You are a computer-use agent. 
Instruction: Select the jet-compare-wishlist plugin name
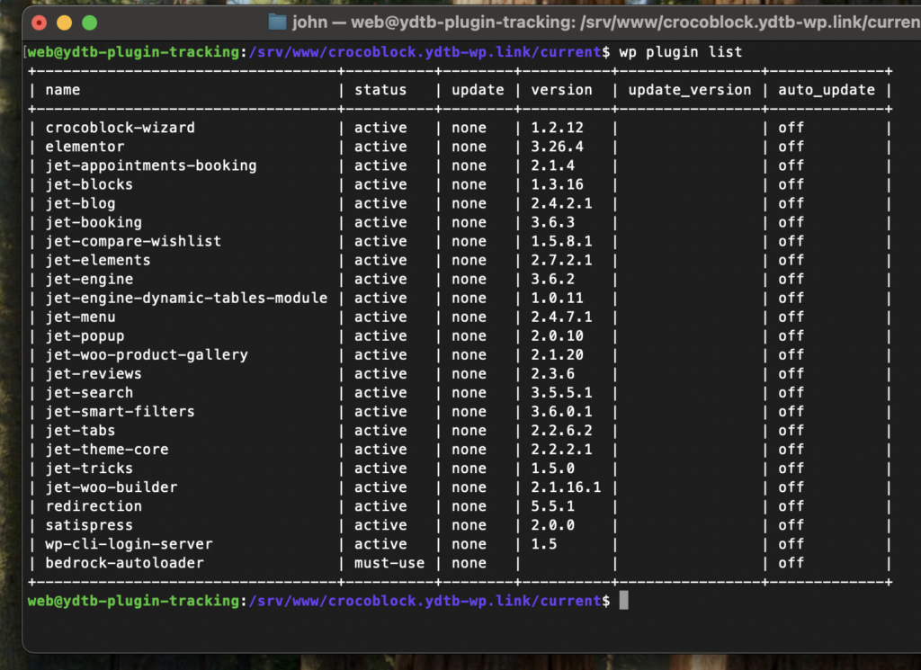pos(133,241)
